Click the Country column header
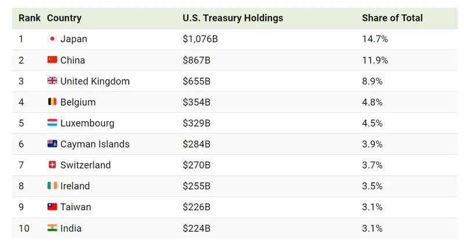 [x=64, y=18]
